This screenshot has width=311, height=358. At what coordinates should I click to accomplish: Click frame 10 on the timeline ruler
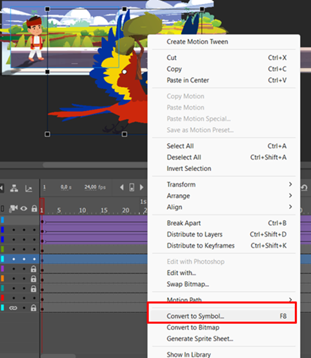click(x=83, y=210)
